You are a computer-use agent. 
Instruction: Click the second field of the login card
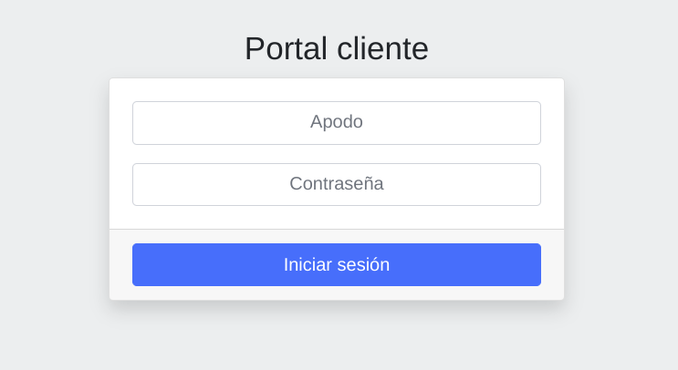point(336,184)
